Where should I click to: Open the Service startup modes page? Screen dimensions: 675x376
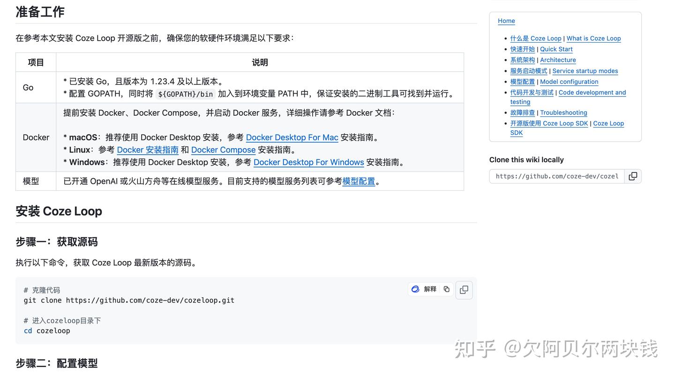[x=585, y=71]
